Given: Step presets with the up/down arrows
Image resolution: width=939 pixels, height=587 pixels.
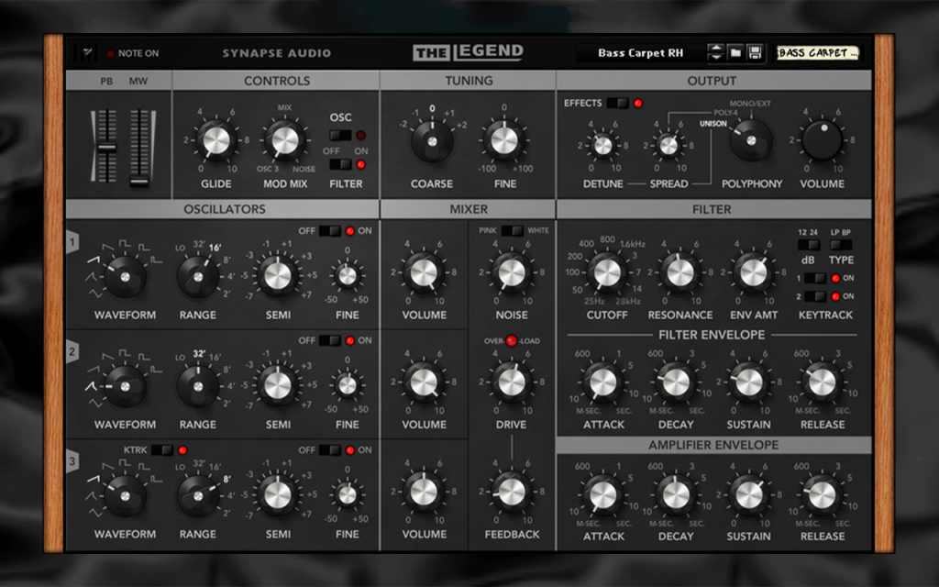Looking at the screenshot, I should (x=715, y=52).
